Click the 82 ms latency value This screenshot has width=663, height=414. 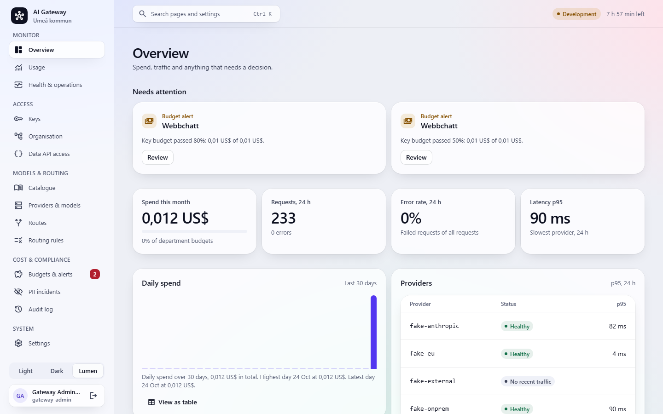click(617, 326)
